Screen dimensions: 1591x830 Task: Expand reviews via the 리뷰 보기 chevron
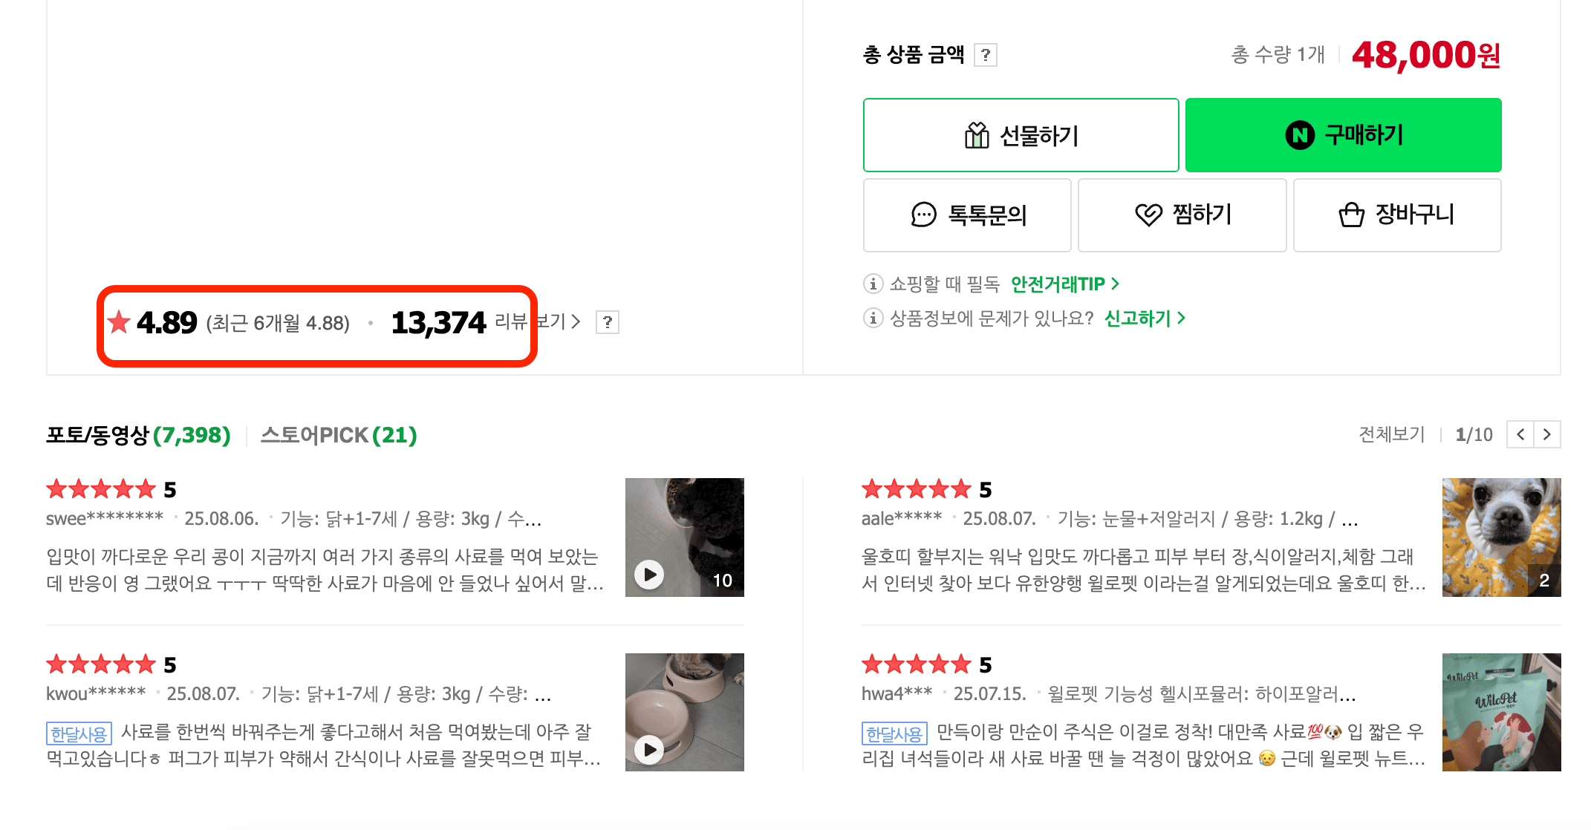click(576, 321)
